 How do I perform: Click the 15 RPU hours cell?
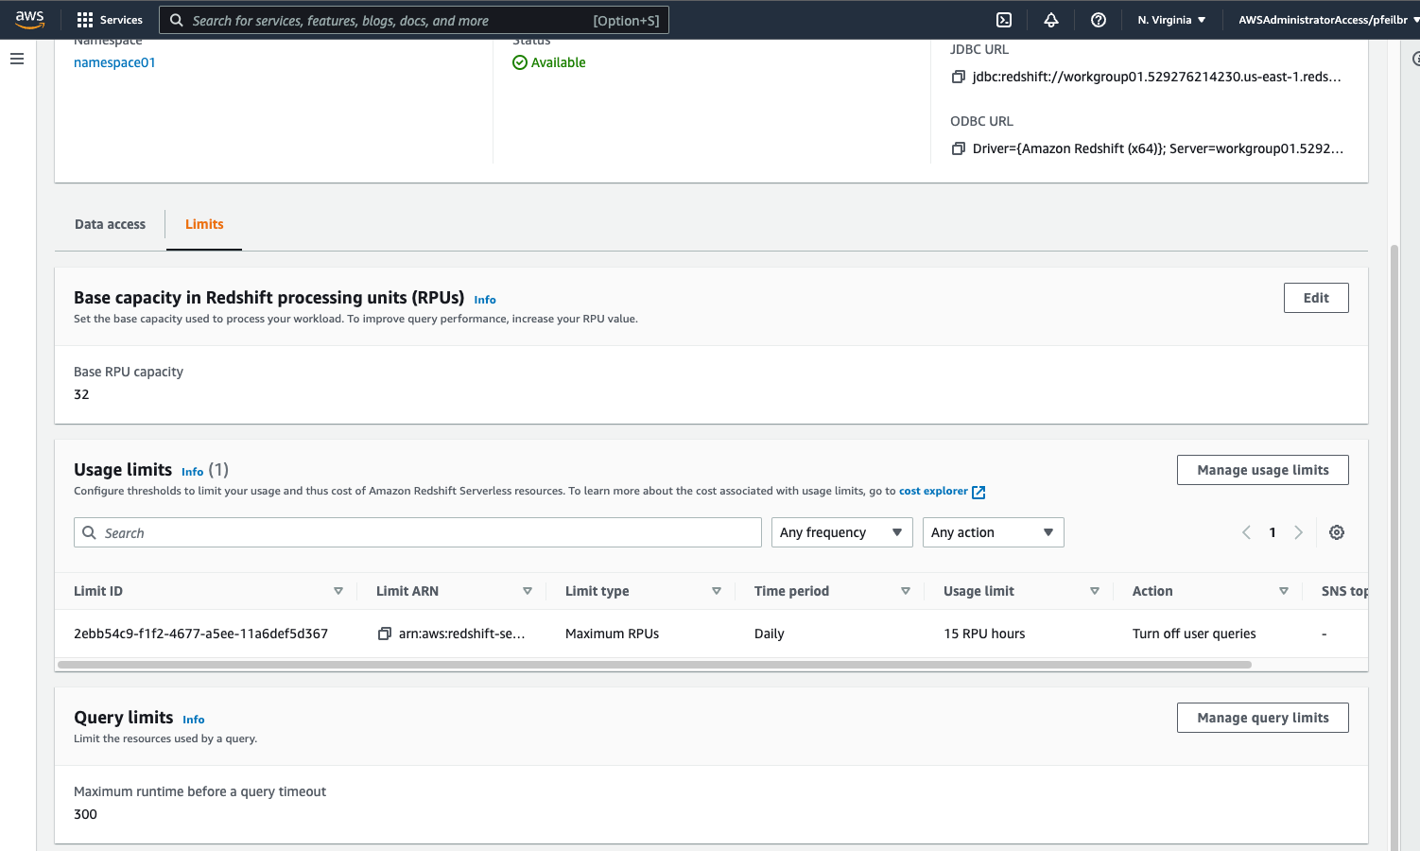(984, 634)
